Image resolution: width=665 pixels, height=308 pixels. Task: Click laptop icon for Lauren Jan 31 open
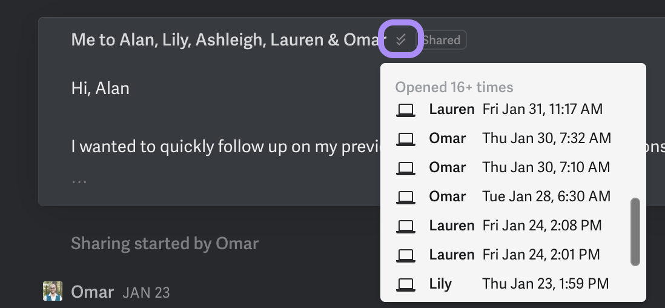pos(405,110)
